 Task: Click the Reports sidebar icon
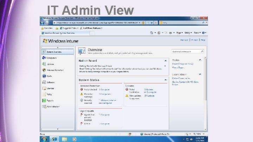coord(44,101)
